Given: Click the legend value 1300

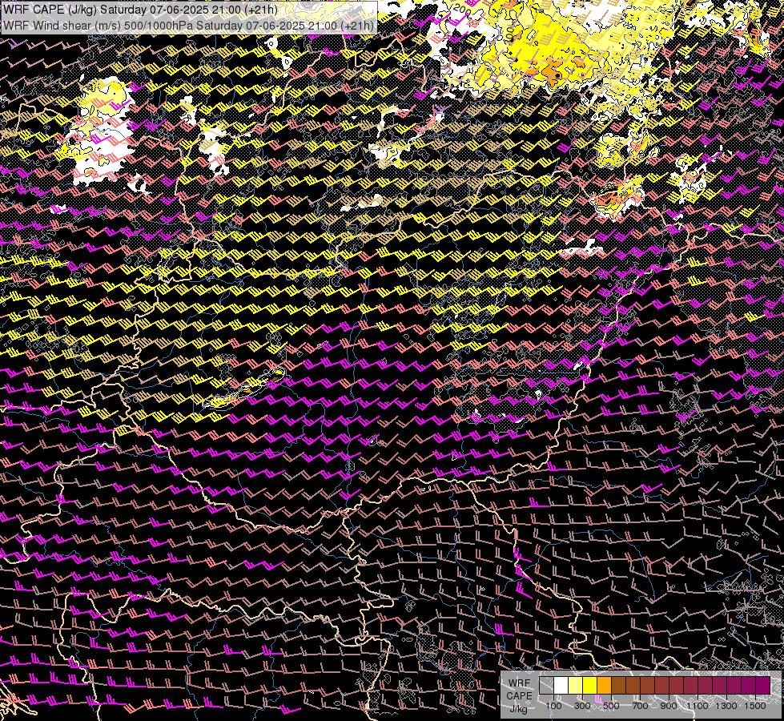Looking at the screenshot, I should (x=726, y=706).
